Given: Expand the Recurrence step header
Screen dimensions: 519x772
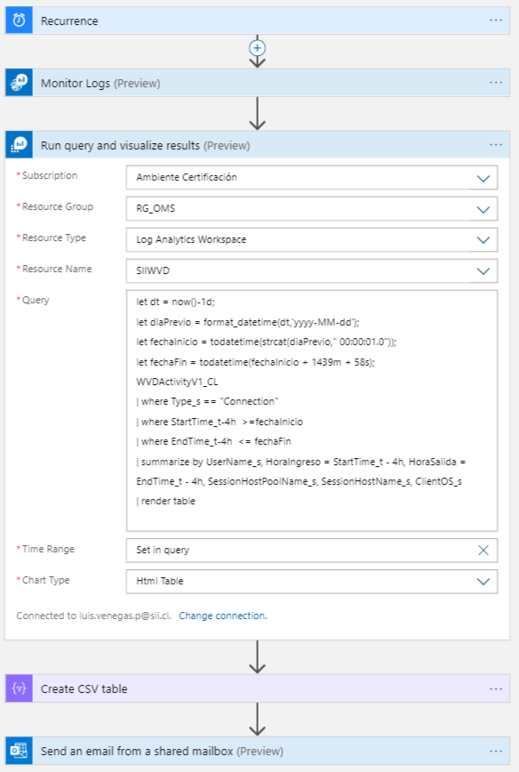Looking at the screenshot, I should pos(258,20).
